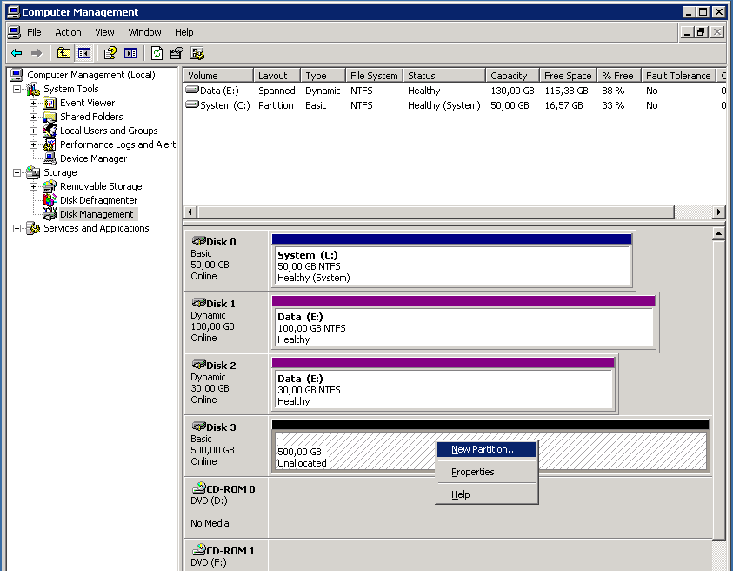Select the System (C:) partition on Disk 0
The image size is (733, 571).
(x=451, y=260)
